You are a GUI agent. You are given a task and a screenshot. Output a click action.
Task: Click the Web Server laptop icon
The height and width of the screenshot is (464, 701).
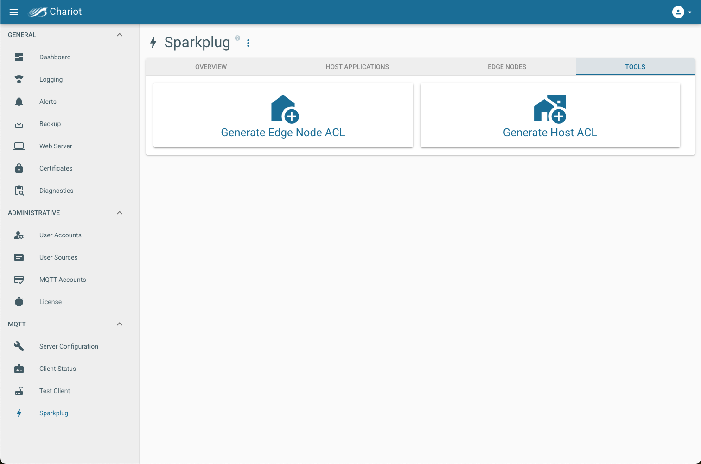(x=19, y=146)
